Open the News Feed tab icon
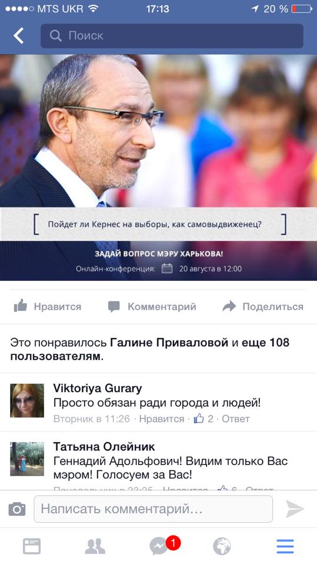The image size is (317, 565). (32, 546)
